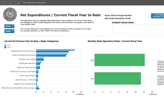Screen dimensions: 164x97
Task: Click the Current Selections box
Action: [138, 29]
